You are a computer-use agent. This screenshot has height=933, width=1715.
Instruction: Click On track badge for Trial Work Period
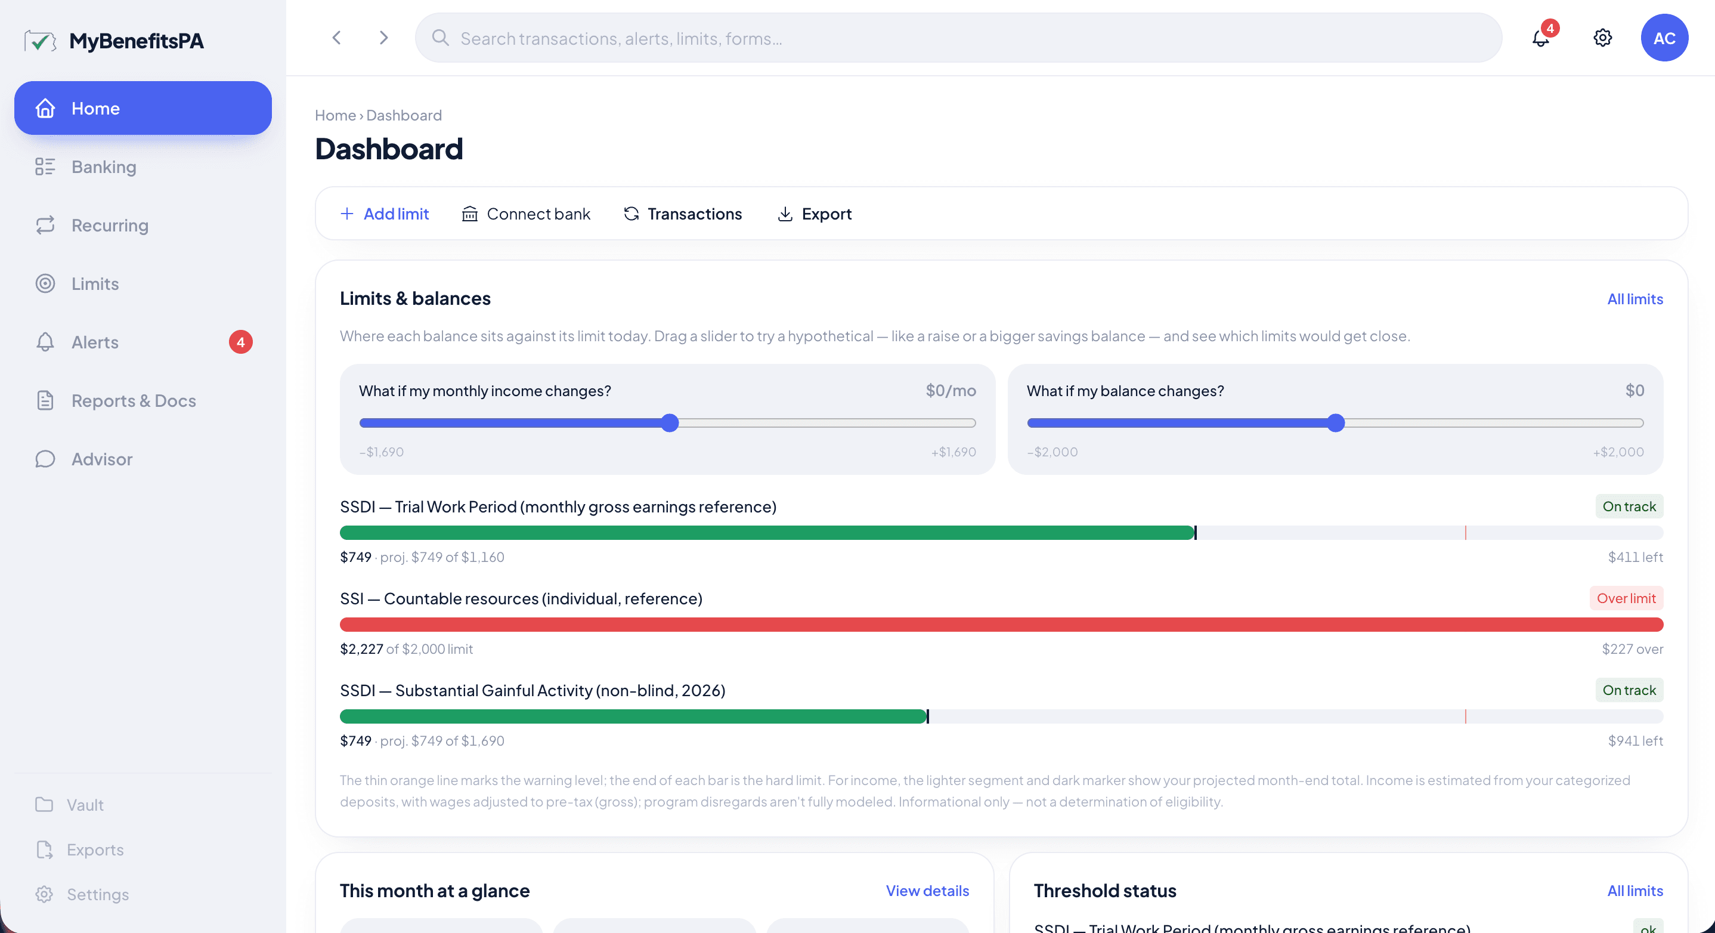[x=1629, y=506]
